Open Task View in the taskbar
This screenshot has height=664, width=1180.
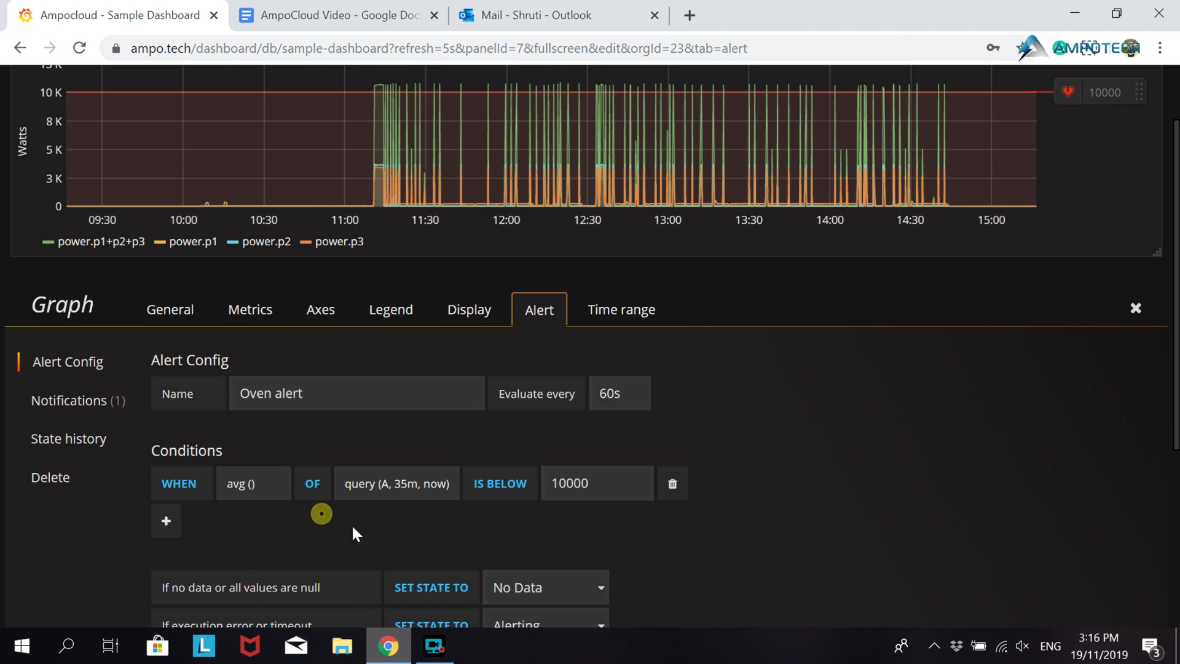111,646
